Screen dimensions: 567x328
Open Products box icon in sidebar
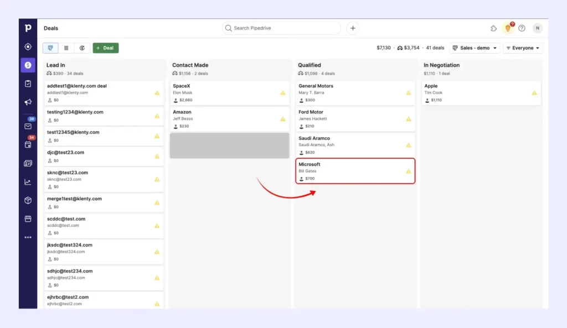[28, 200]
